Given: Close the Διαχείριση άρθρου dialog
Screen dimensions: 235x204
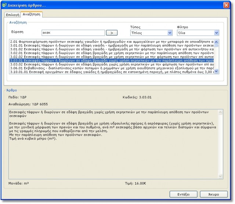Looking at the screenshot, I should [228, 6].
